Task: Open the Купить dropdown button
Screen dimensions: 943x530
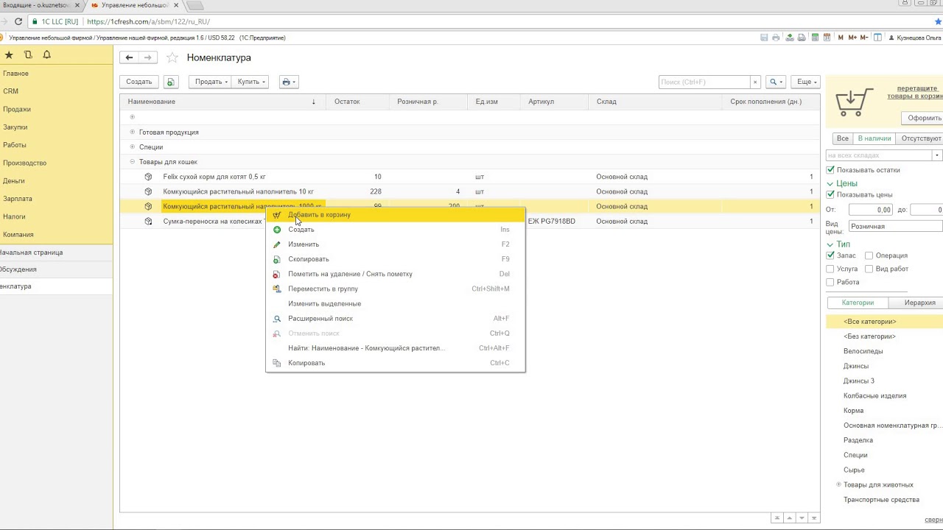Action: click(x=250, y=82)
